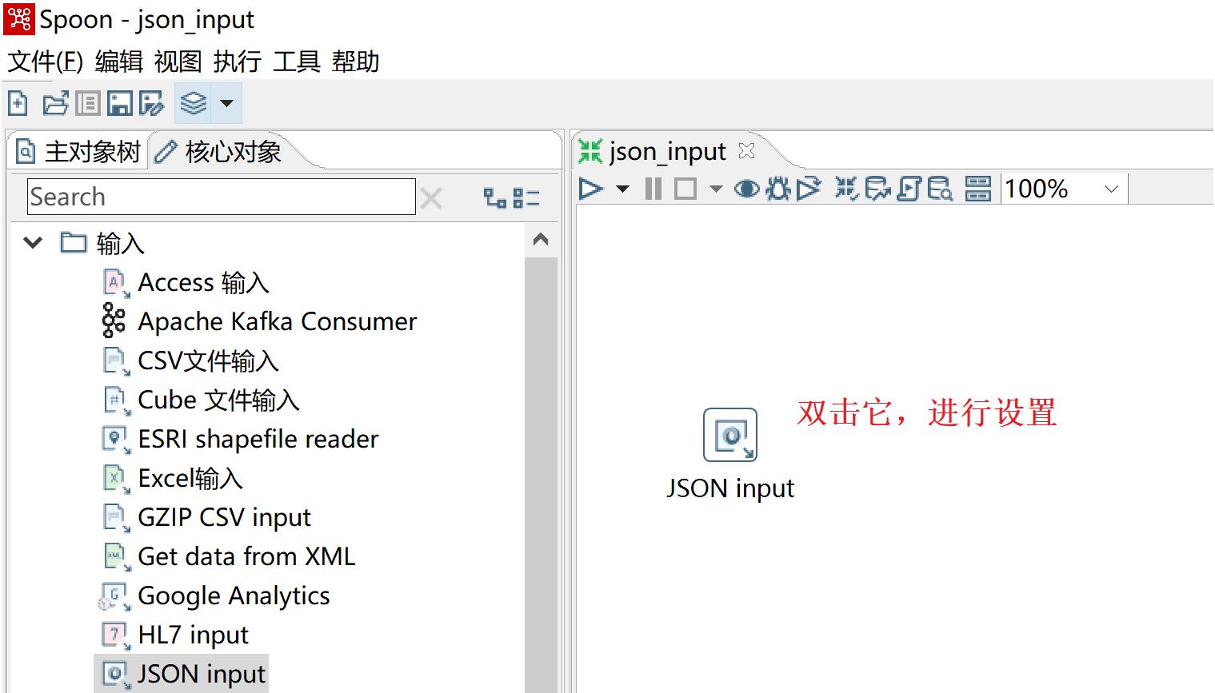Run impact analysis on the database icon
The image size is (1215, 693).
coord(877,189)
